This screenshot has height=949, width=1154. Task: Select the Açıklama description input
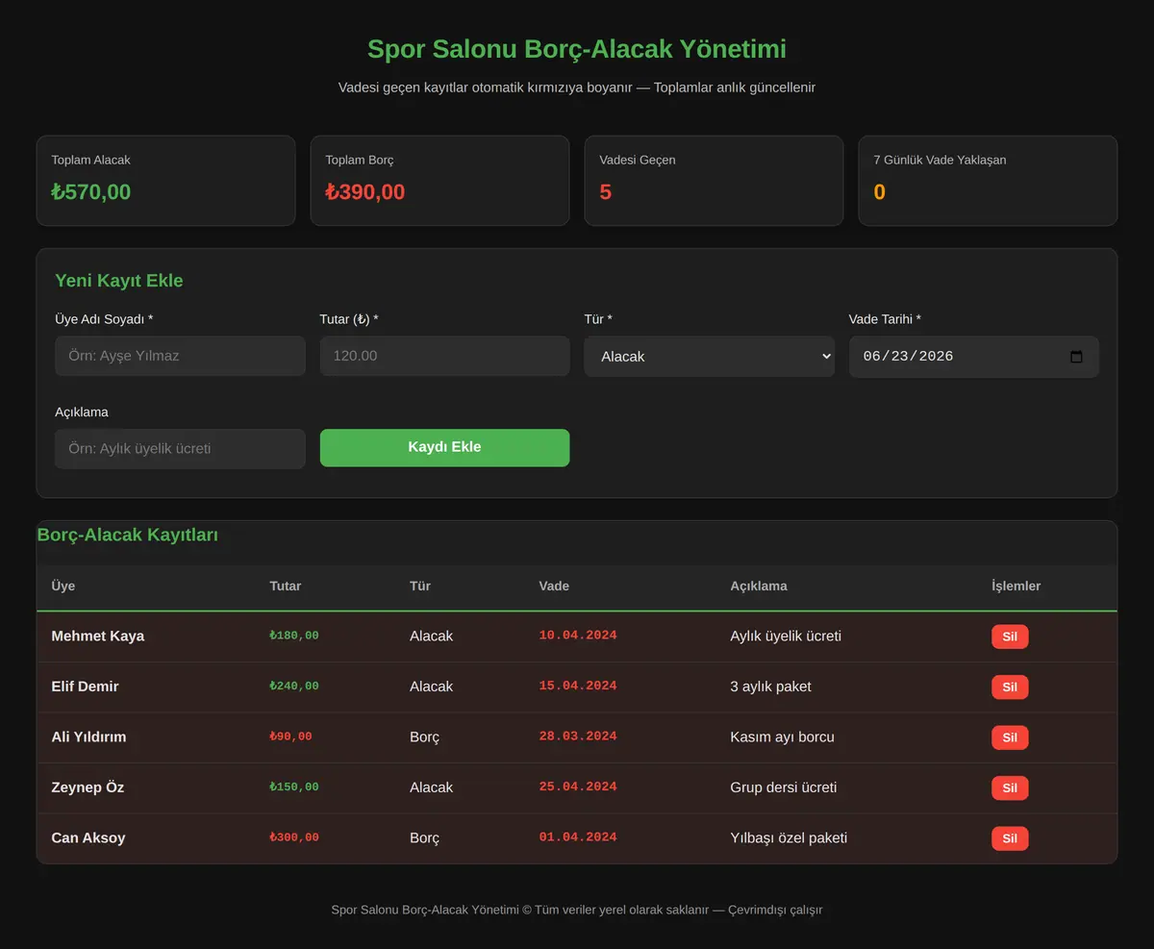pos(180,449)
